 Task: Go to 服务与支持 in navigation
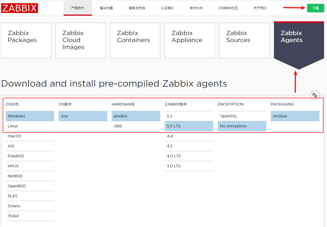(137, 8)
